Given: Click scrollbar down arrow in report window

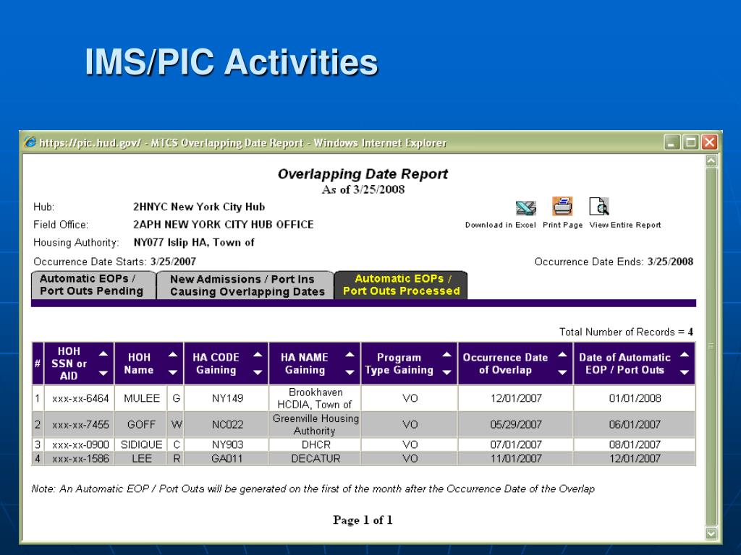Looking at the screenshot, I should pyautogui.click(x=711, y=533).
